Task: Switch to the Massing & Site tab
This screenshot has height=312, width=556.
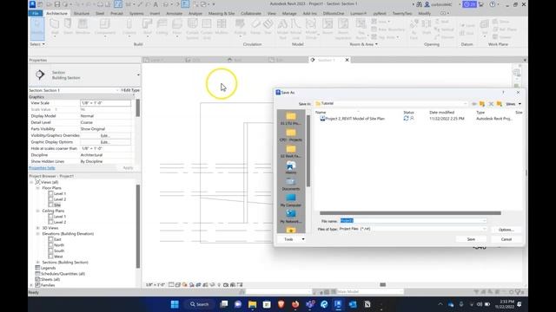Action: (222, 14)
